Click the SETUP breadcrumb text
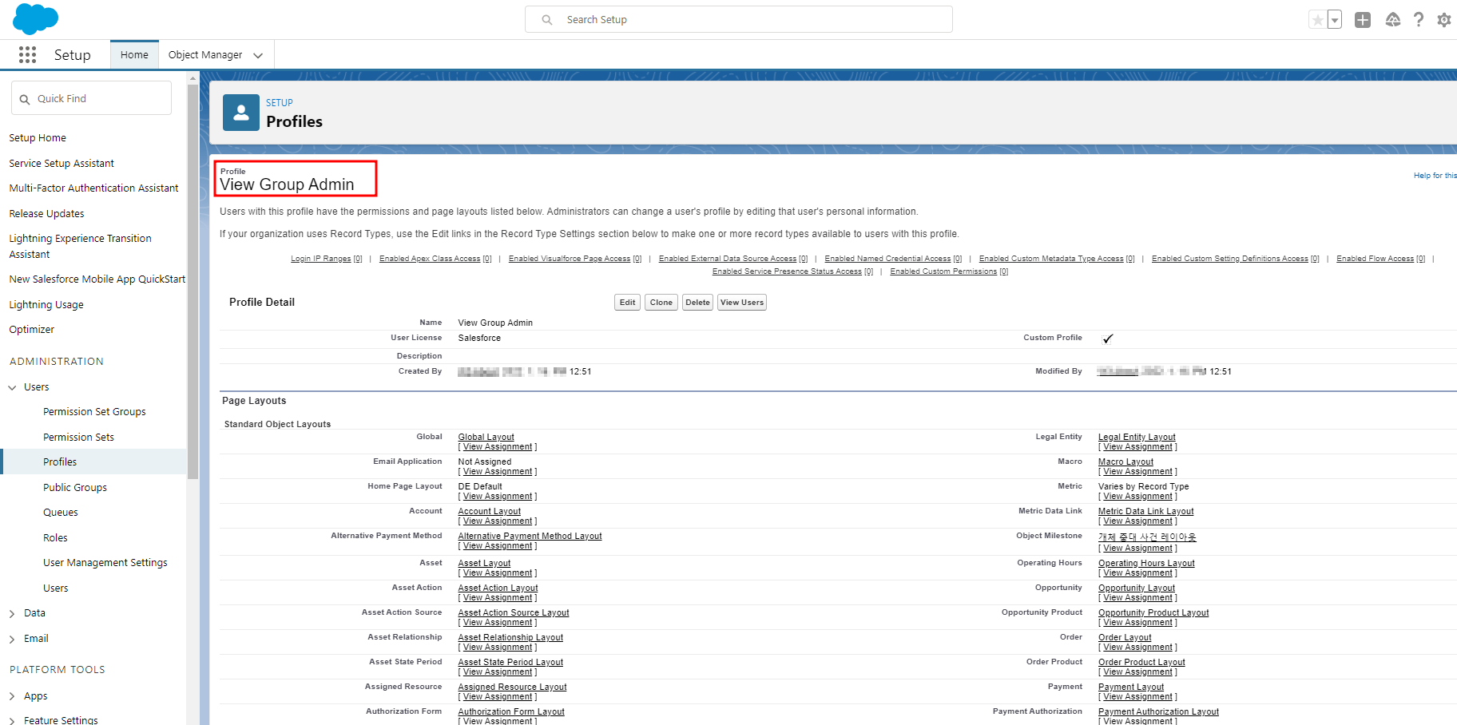 pos(280,103)
